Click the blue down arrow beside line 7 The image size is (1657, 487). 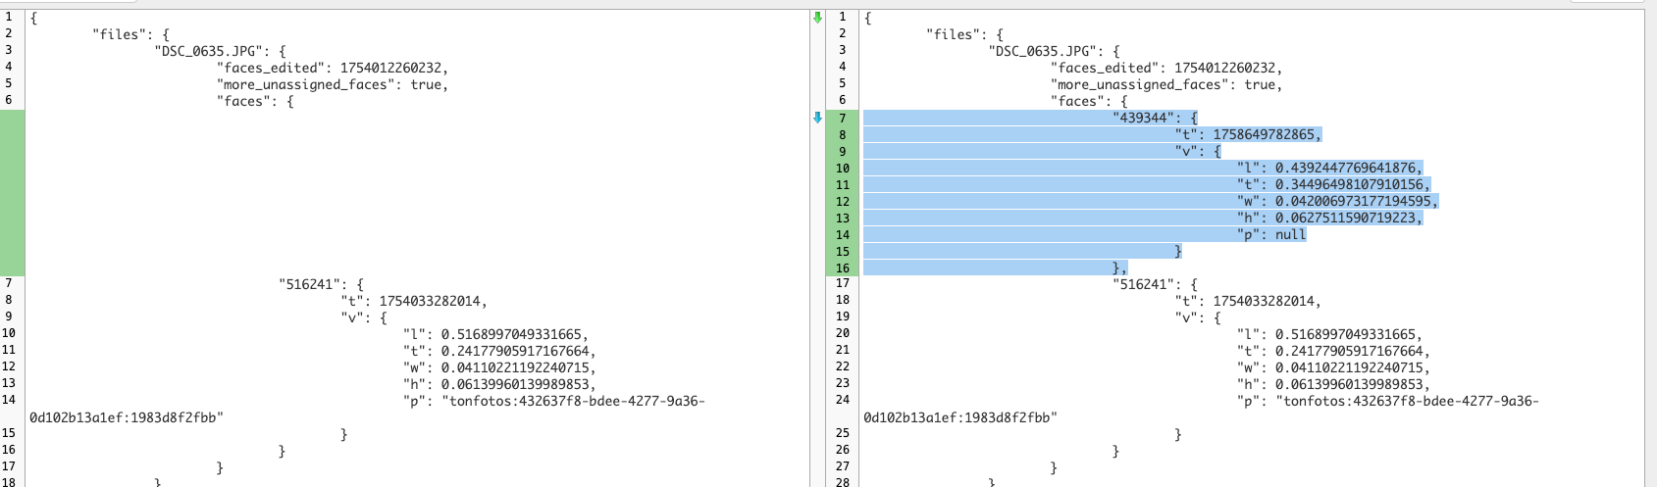(x=818, y=118)
